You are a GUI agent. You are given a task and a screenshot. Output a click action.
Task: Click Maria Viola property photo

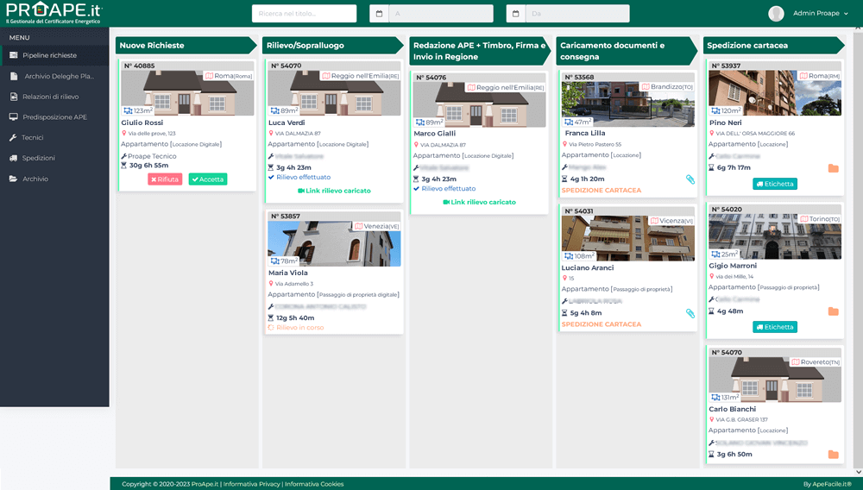[334, 243]
